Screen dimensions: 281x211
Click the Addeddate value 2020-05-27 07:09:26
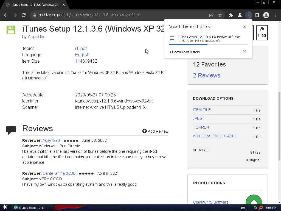[95, 95]
